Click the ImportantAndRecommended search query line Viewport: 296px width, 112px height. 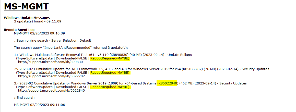[71, 47]
